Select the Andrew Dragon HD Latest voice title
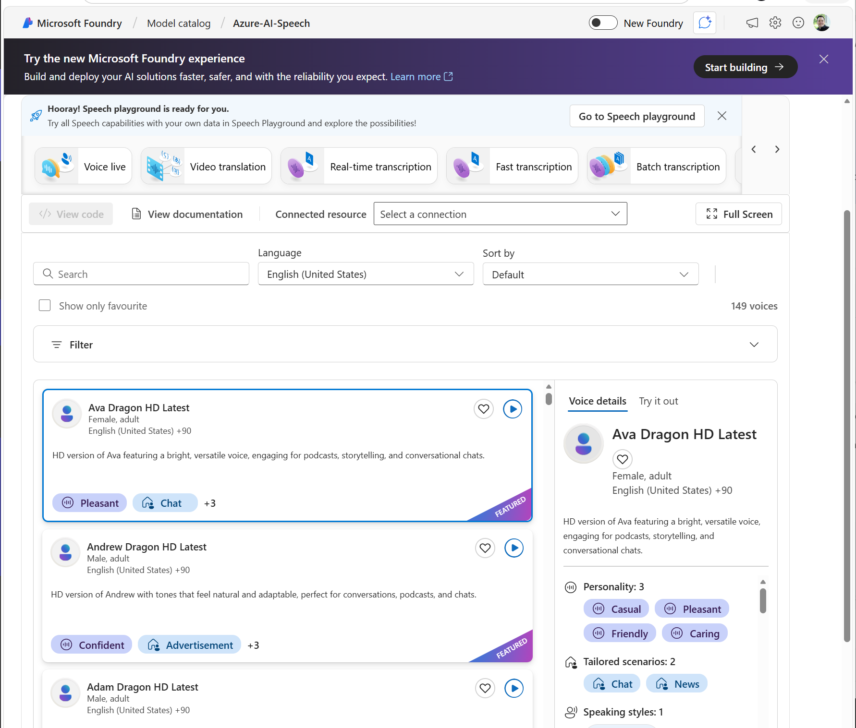856x728 pixels. 147,547
